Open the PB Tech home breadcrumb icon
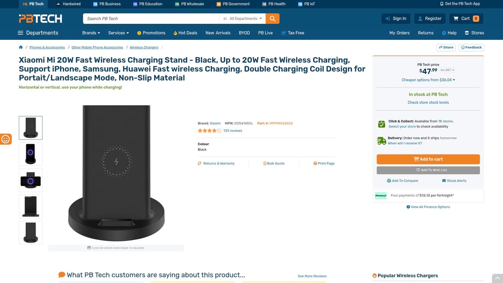 coord(21,47)
